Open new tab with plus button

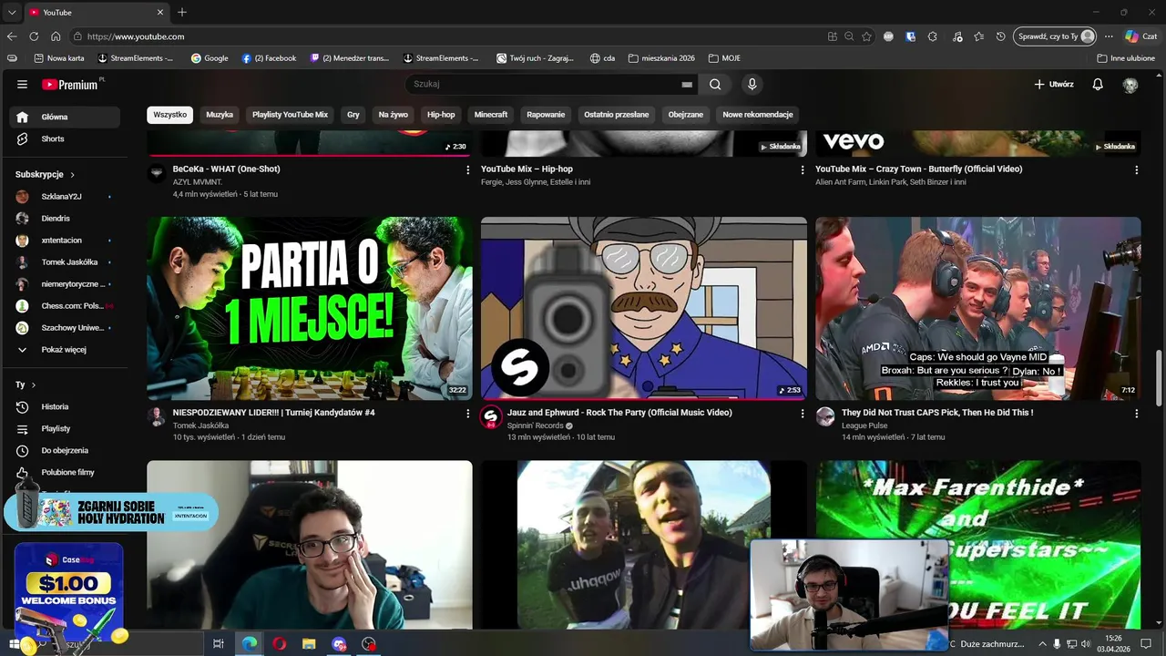click(x=182, y=12)
